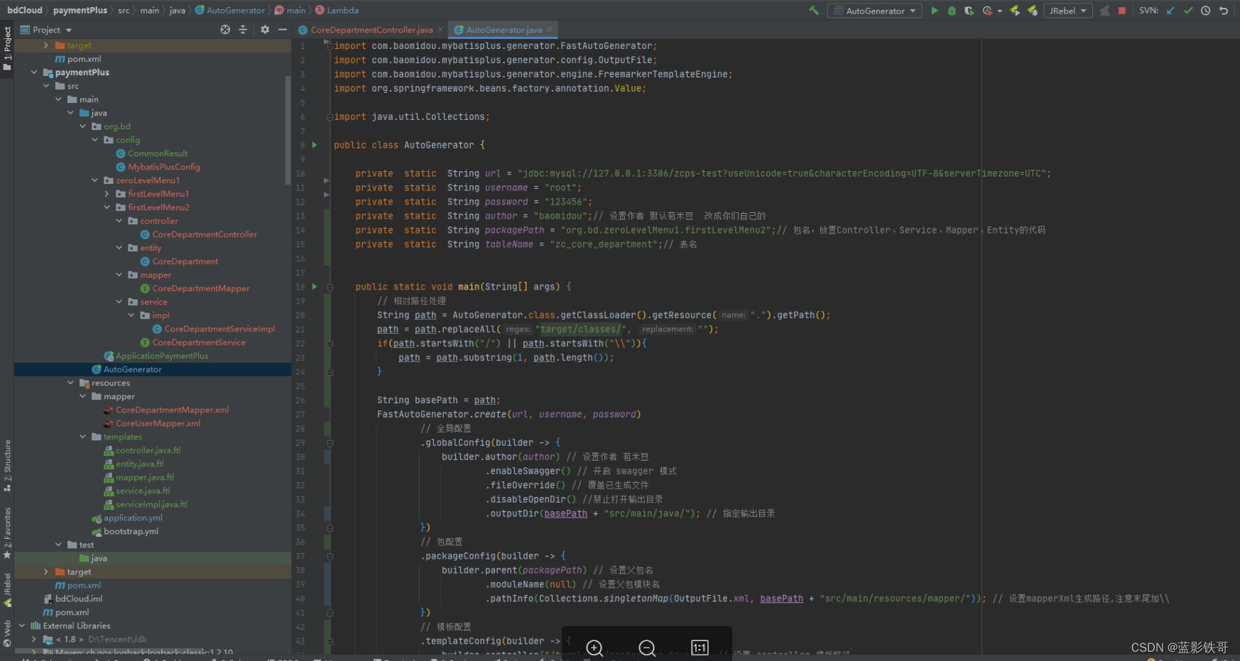Open application.yml in project tree

point(133,518)
